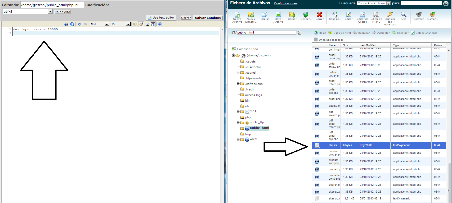Open the Configuraciones link

click(285, 3)
